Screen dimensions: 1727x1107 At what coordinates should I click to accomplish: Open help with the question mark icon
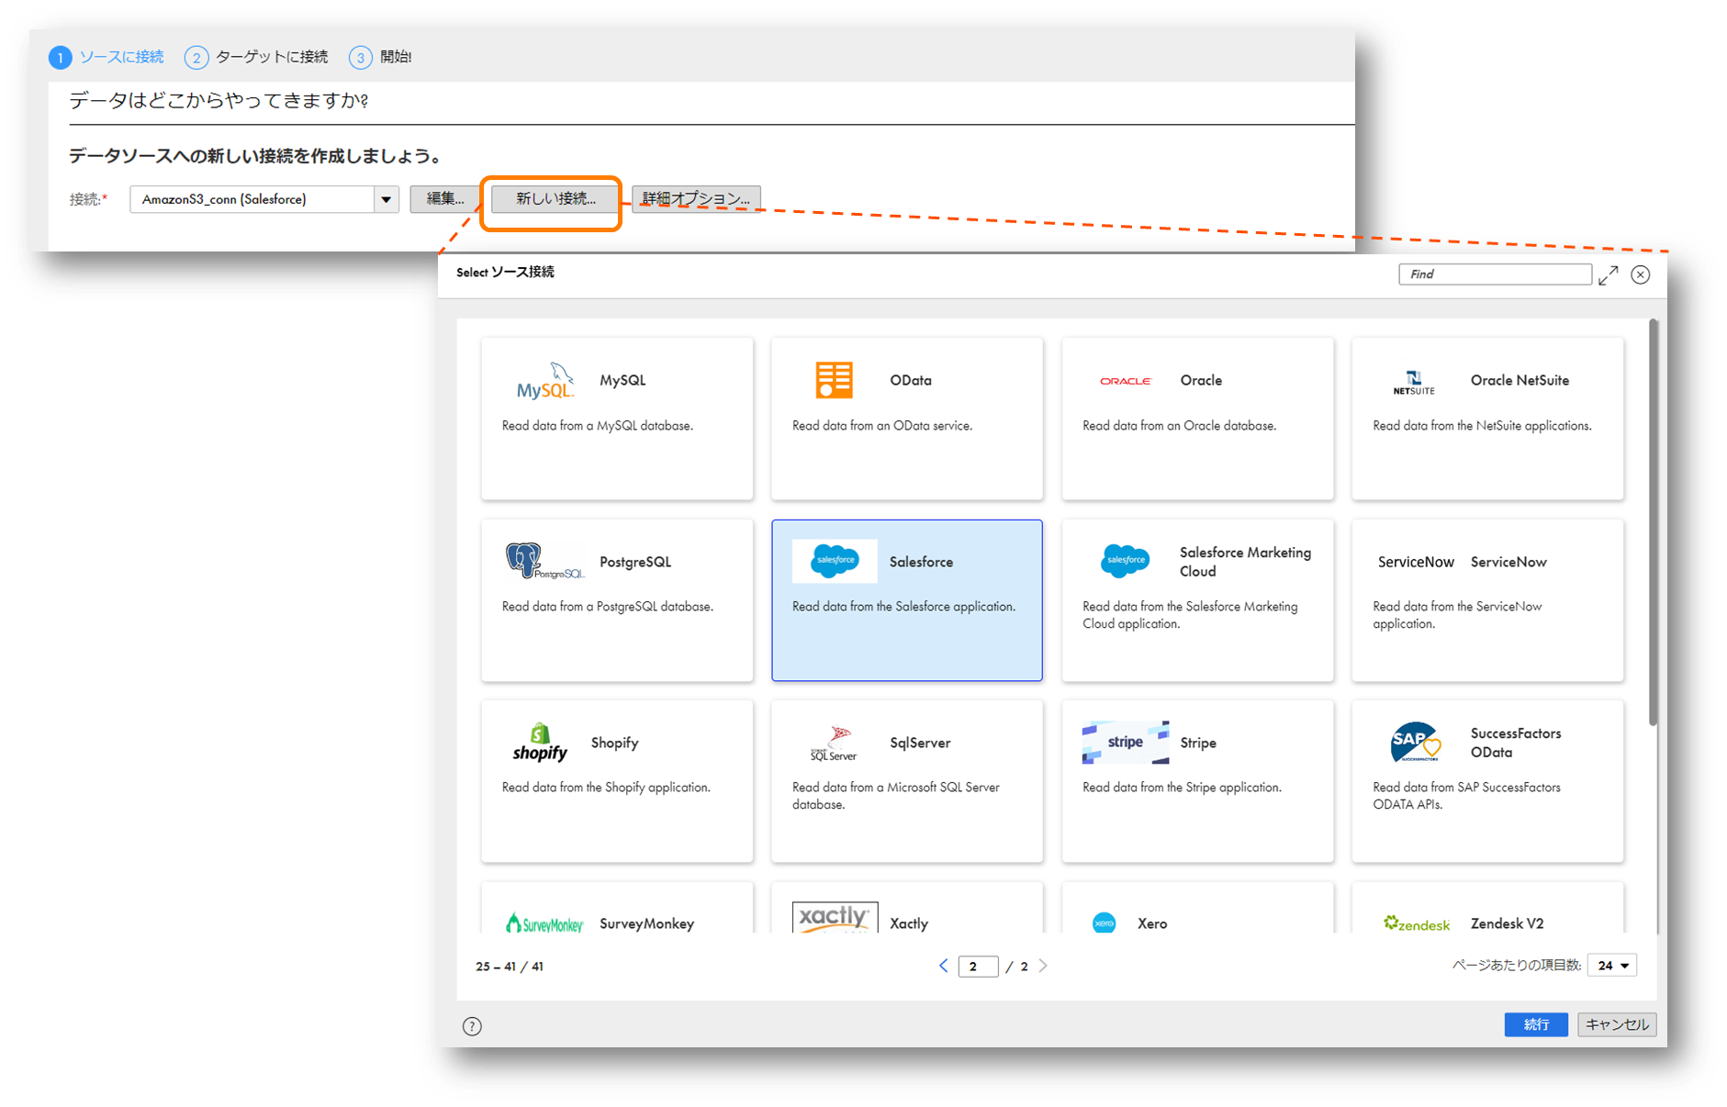click(x=472, y=1026)
